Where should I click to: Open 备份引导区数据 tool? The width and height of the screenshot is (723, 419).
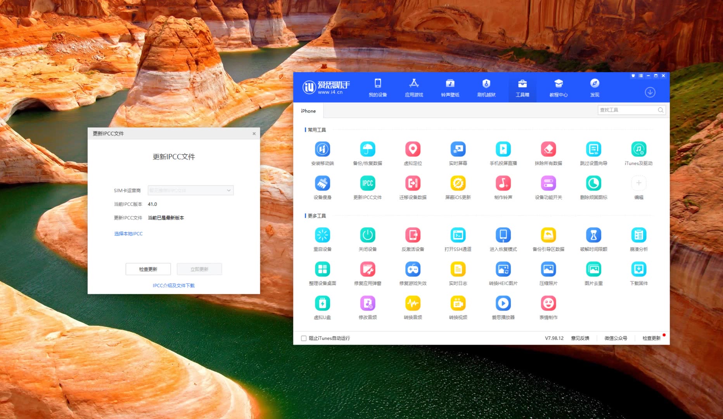click(548, 235)
